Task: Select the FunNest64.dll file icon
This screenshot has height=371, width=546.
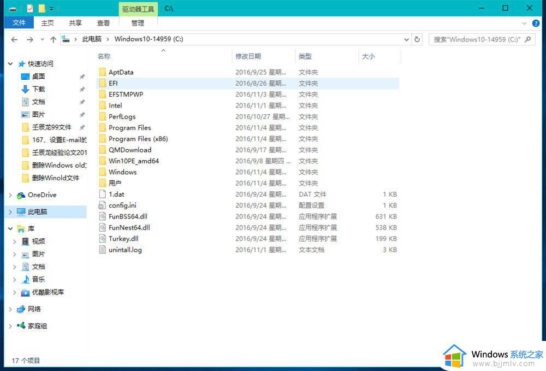Action: [103, 227]
